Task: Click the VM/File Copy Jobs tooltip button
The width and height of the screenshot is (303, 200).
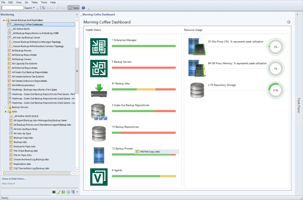Action: (157, 152)
